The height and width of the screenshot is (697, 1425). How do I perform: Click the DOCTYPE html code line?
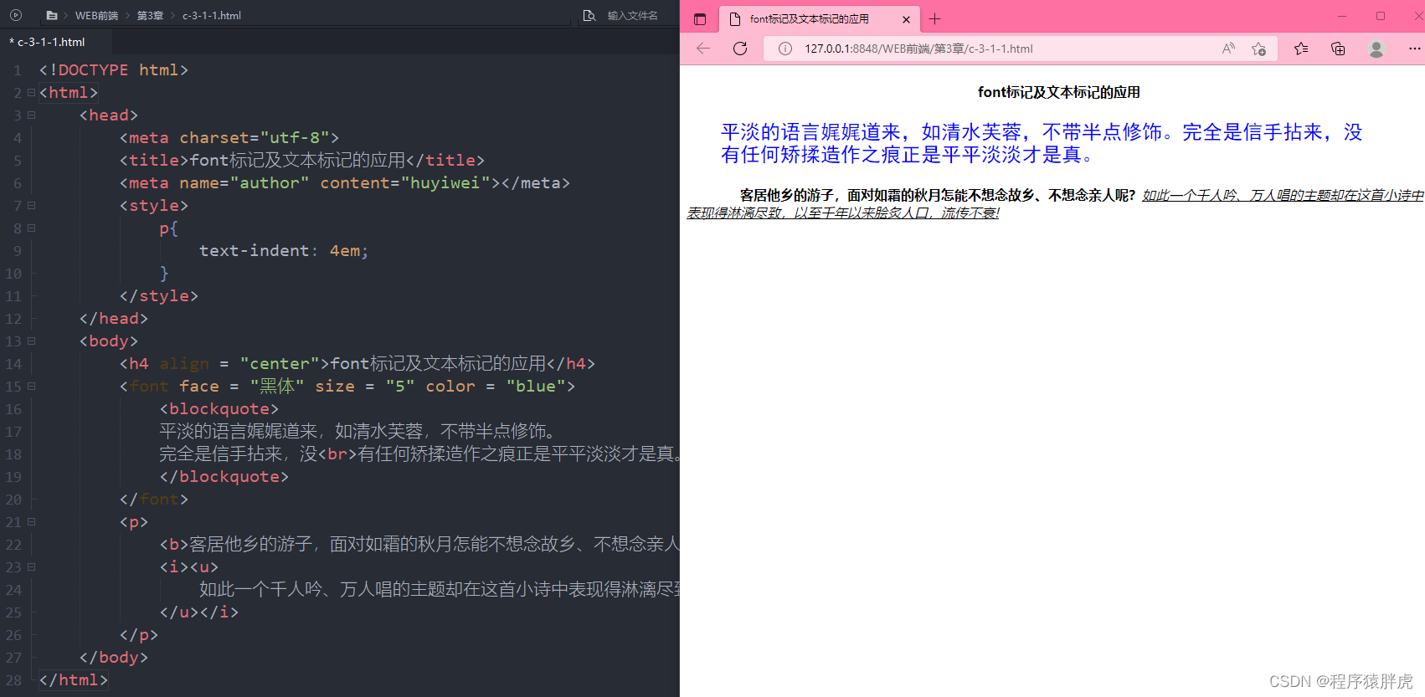(114, 70)
